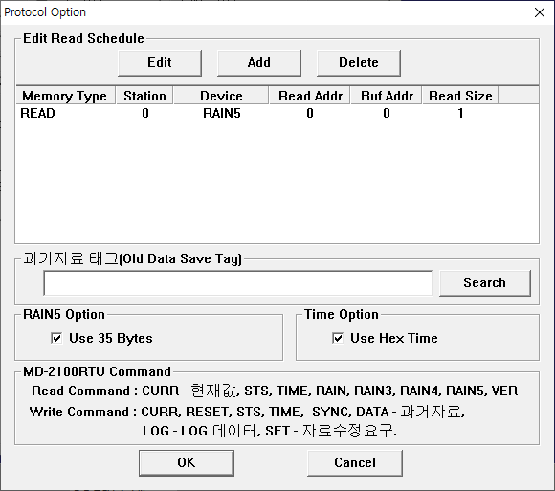The height and width of the screenshot is (491, 555).
Task: Search for an old data tag
Action: pyautogui.click(x=485, y=283)
